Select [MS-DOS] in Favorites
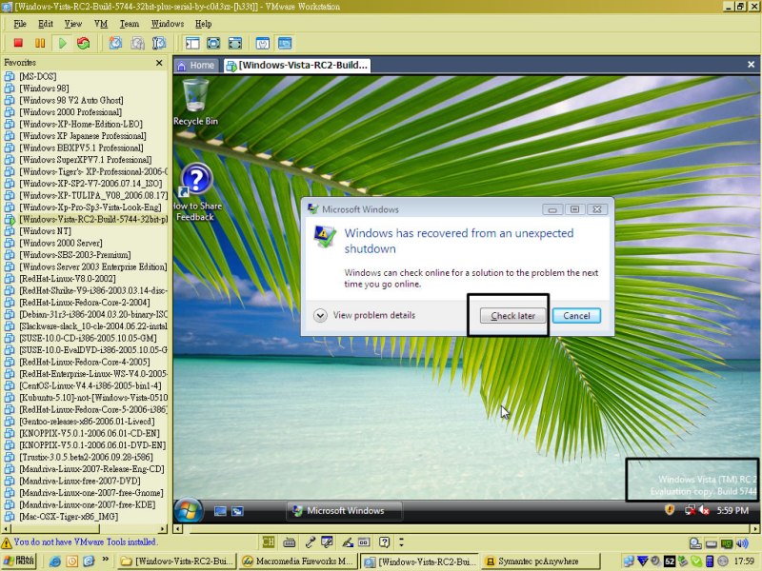The image size is (762, 571). tap(38, 76)
